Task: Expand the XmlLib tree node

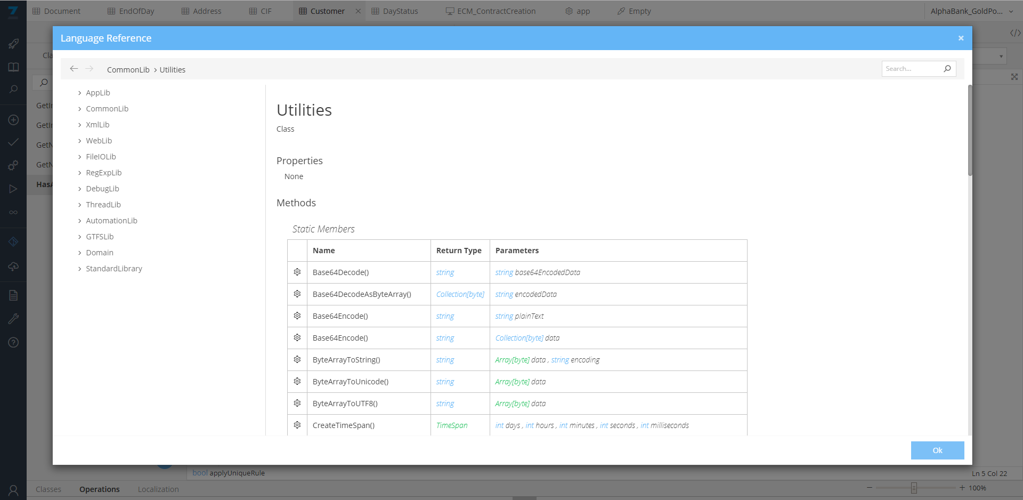Action: point(80,125)
